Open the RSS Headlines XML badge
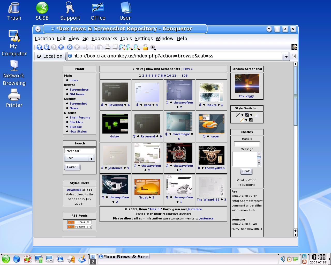Image resolution: width=331 pixels, height=265 pixels. click(x=79, y=222)
